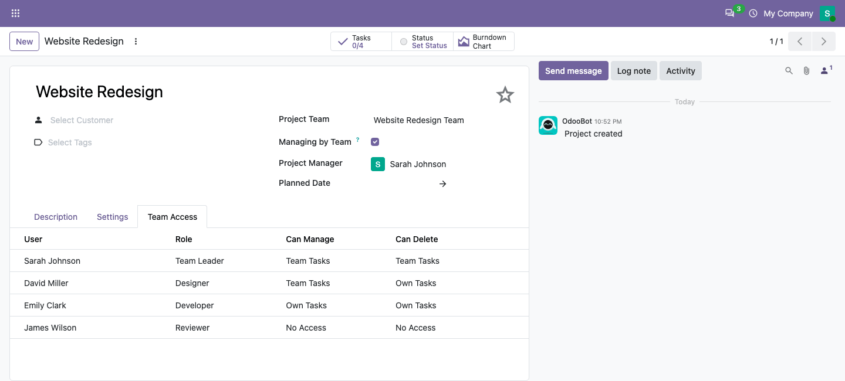The width and height of the screenshot is (845, 381).
Task: Click the OdooBot author name
Action: [577, 121]
